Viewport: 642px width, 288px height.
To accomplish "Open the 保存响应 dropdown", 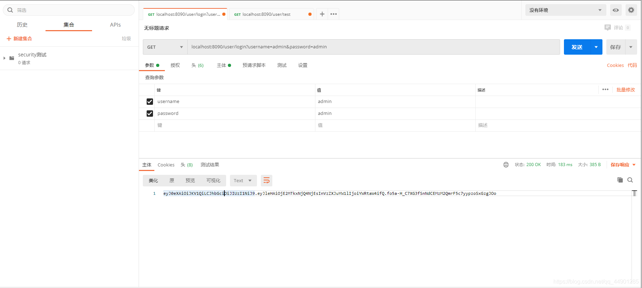I will point(623,165).
